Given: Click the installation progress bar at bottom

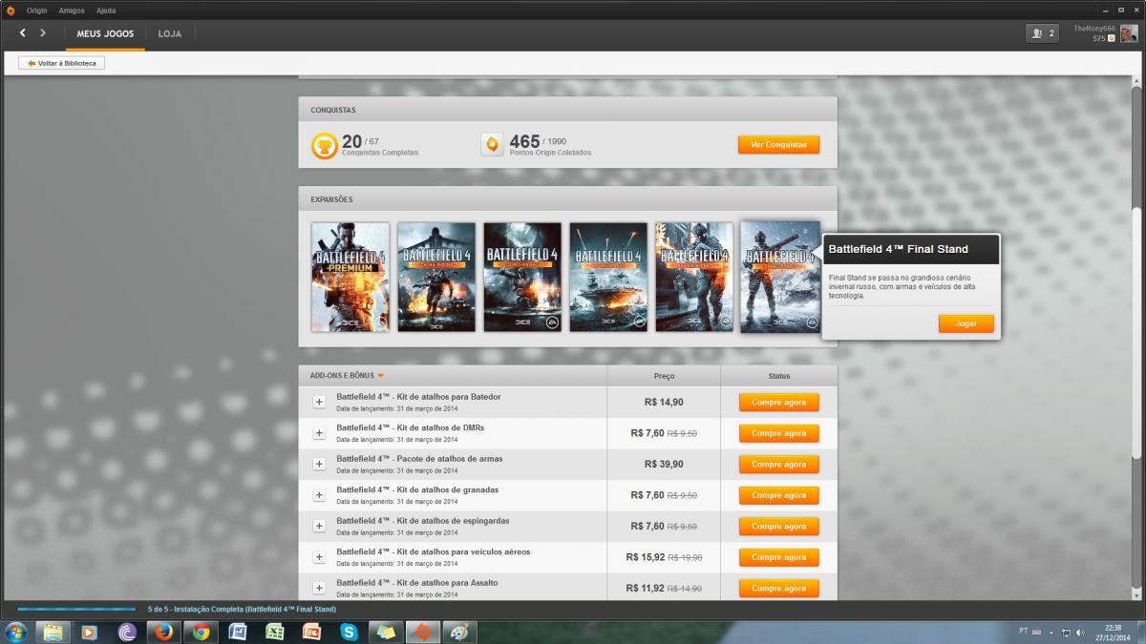Looking at the screenshot, I should [76, 609].
